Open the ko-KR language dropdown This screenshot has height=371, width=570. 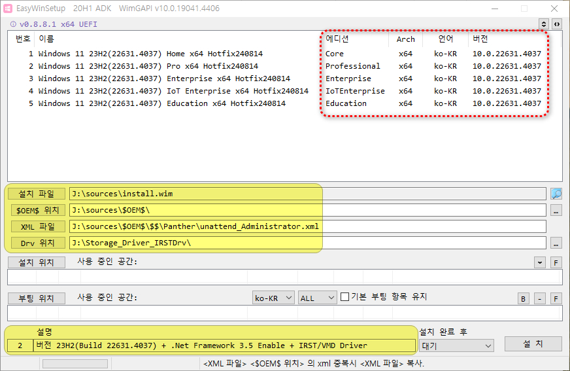point(273,298)
